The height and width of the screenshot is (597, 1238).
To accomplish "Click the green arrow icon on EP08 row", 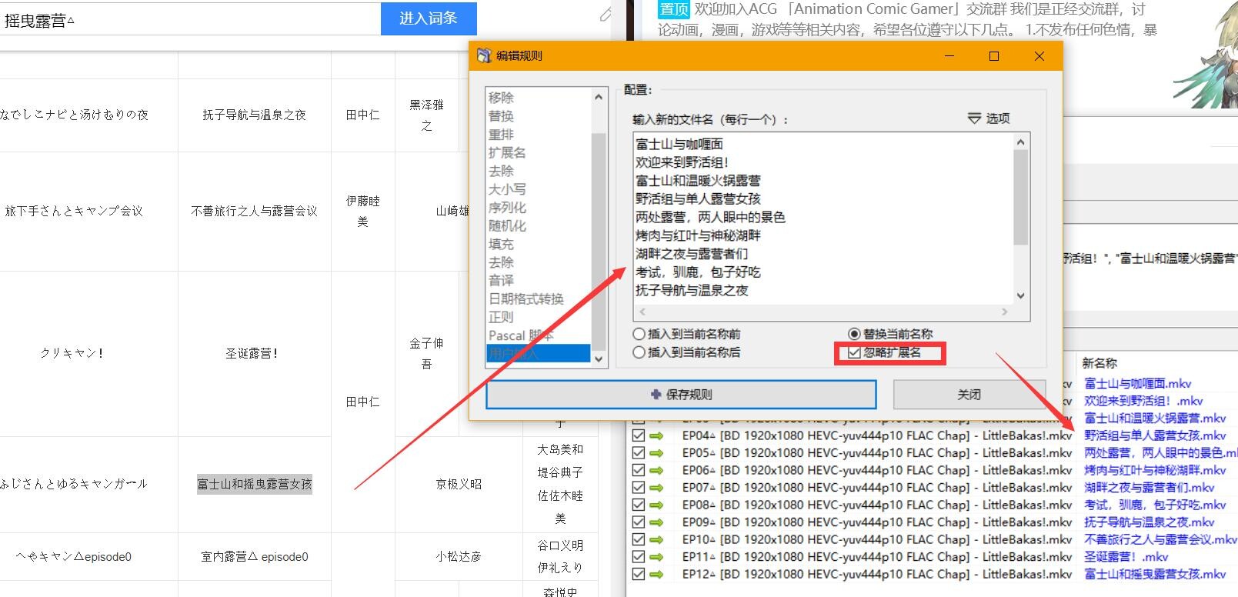I will (656, 505).
